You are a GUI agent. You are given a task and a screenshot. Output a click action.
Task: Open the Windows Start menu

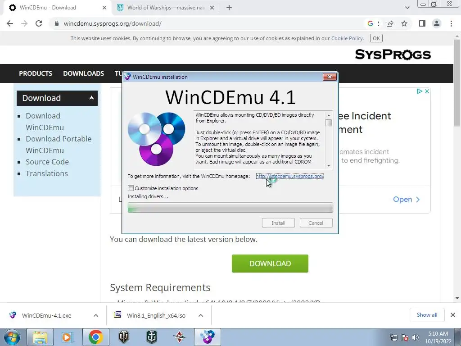[x=12, y=337]
